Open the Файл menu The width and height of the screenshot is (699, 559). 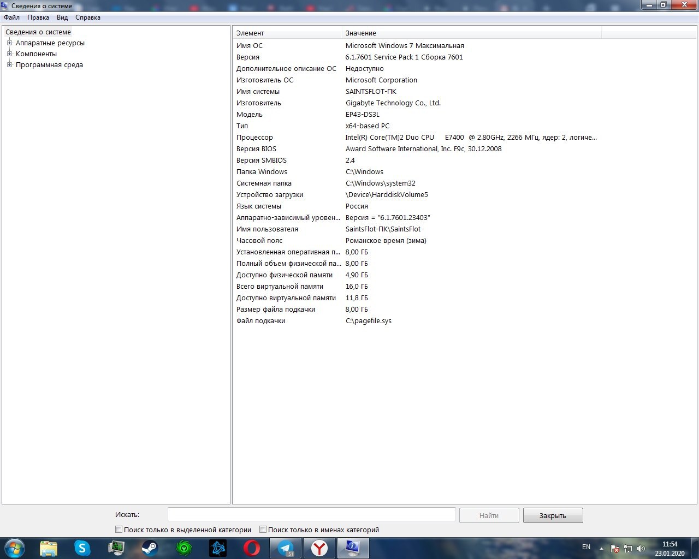click(11, 17)
